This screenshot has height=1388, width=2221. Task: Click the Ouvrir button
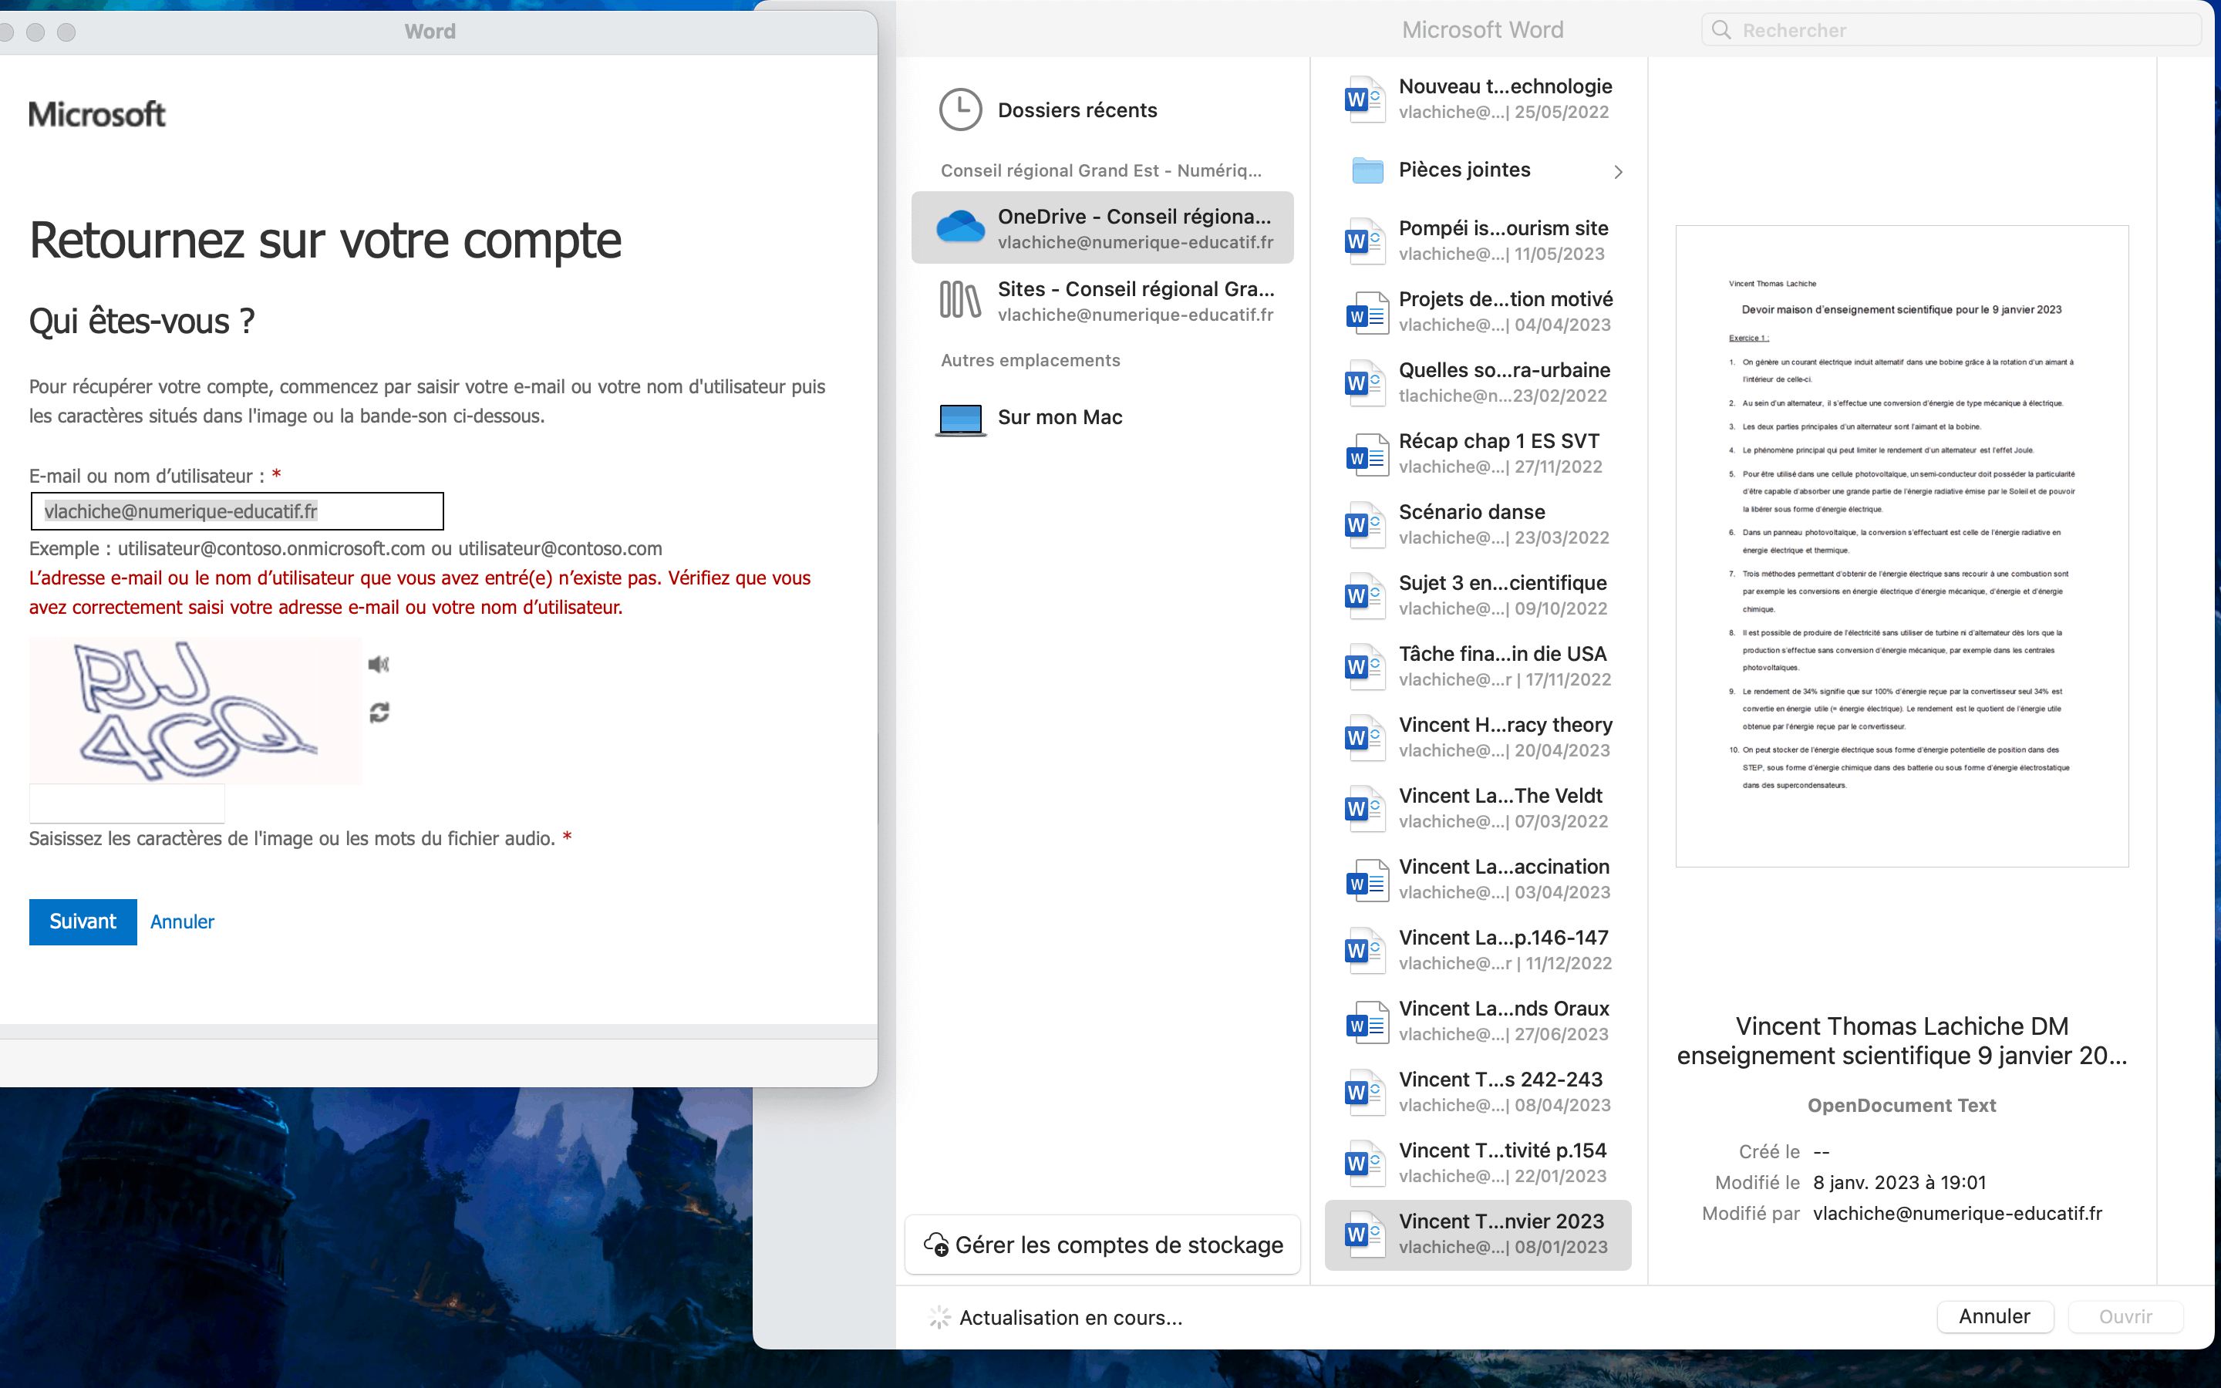tap(2125, 1316)
